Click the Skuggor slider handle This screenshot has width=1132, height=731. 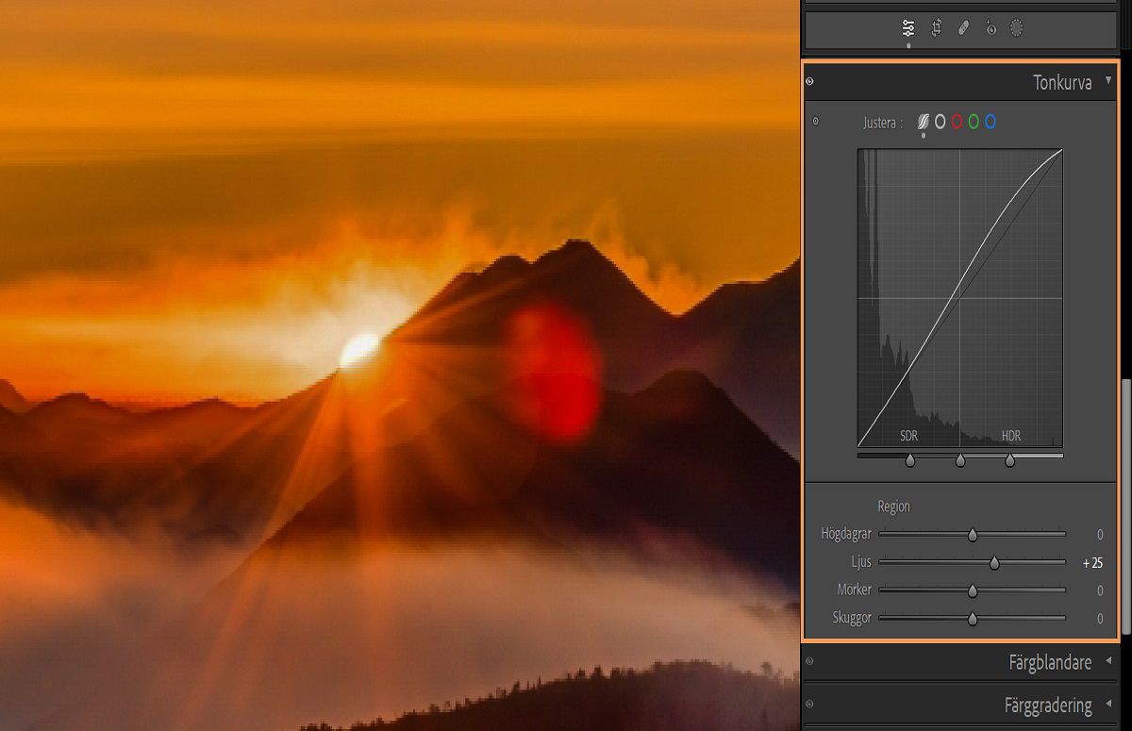[973, 620]
